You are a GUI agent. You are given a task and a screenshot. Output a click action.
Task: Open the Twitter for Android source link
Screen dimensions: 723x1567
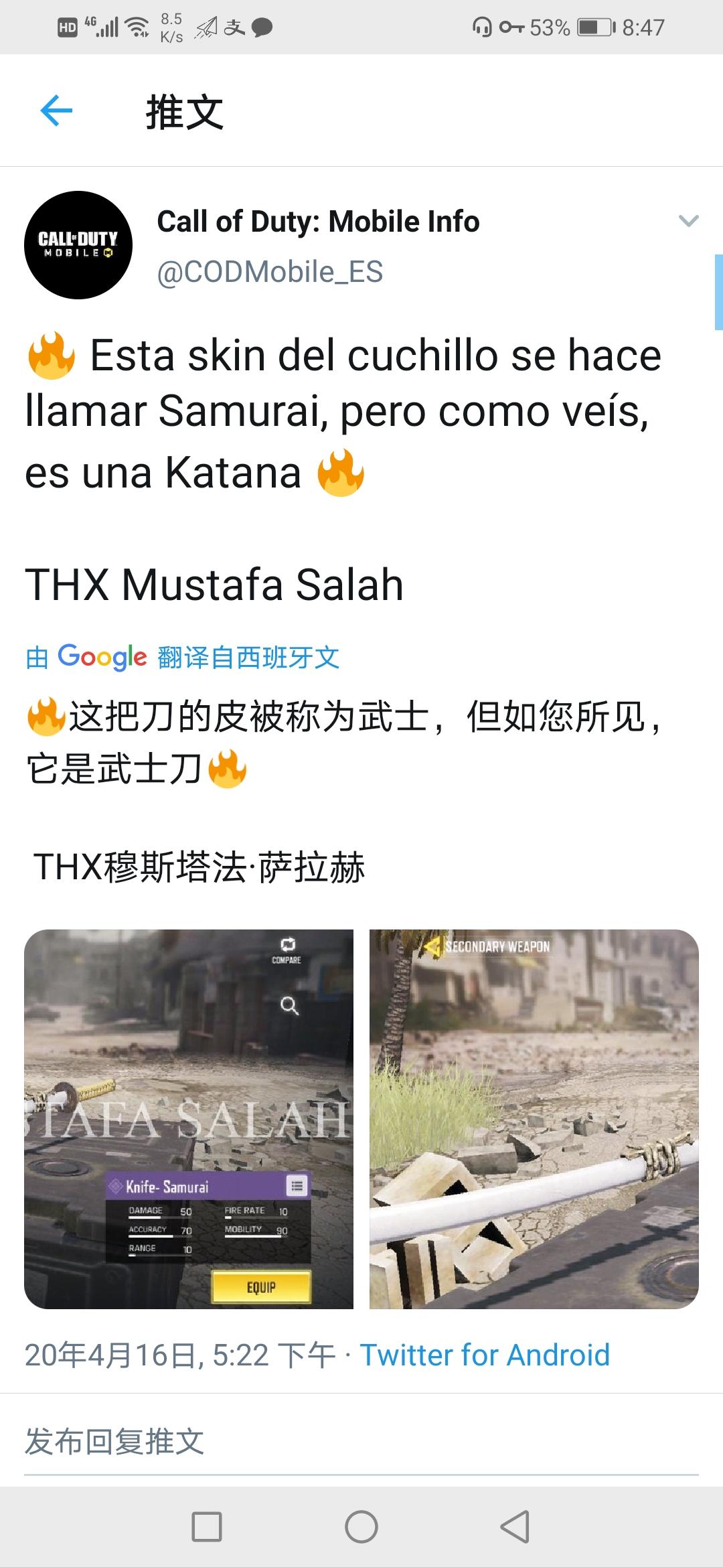(x=485, y=1355)
